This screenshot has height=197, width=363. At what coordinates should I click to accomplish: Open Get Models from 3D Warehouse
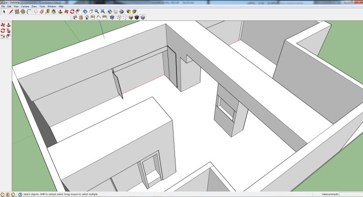point(129,11)
